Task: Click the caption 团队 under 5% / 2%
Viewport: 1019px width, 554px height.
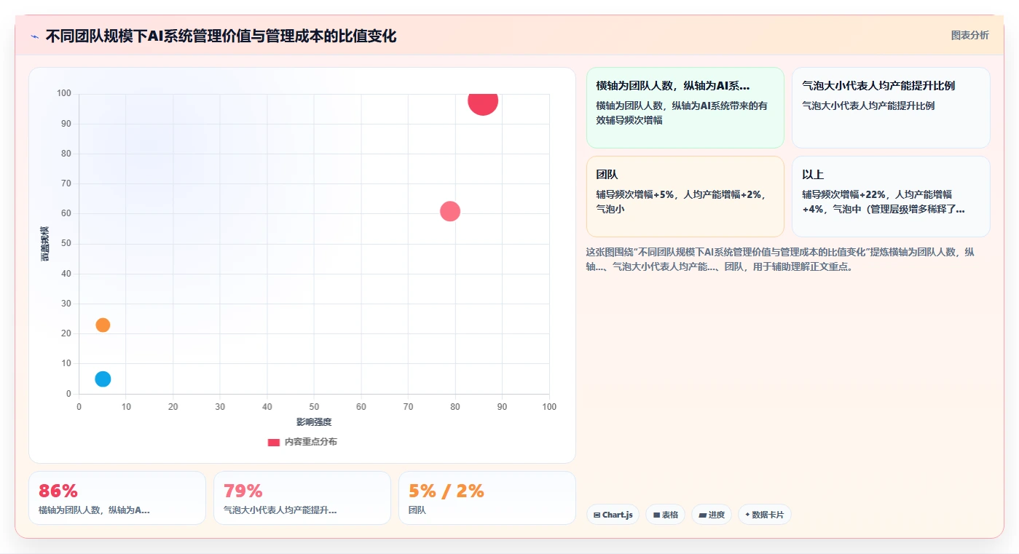Action: pos(417,510)
